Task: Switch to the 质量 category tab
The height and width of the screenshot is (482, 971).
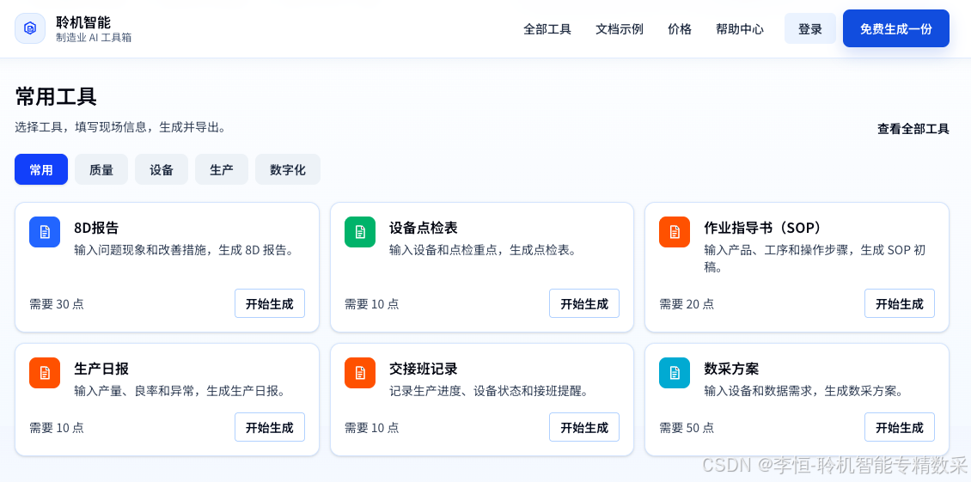Action: coord(101,169)
